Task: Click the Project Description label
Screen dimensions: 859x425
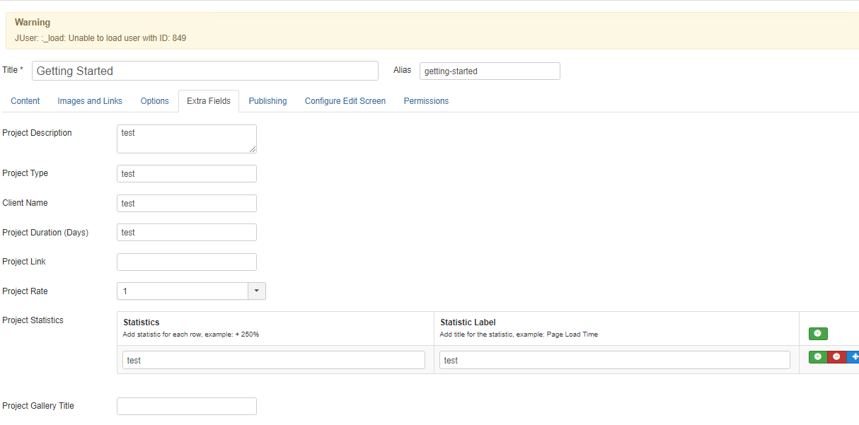Action: 38,133
